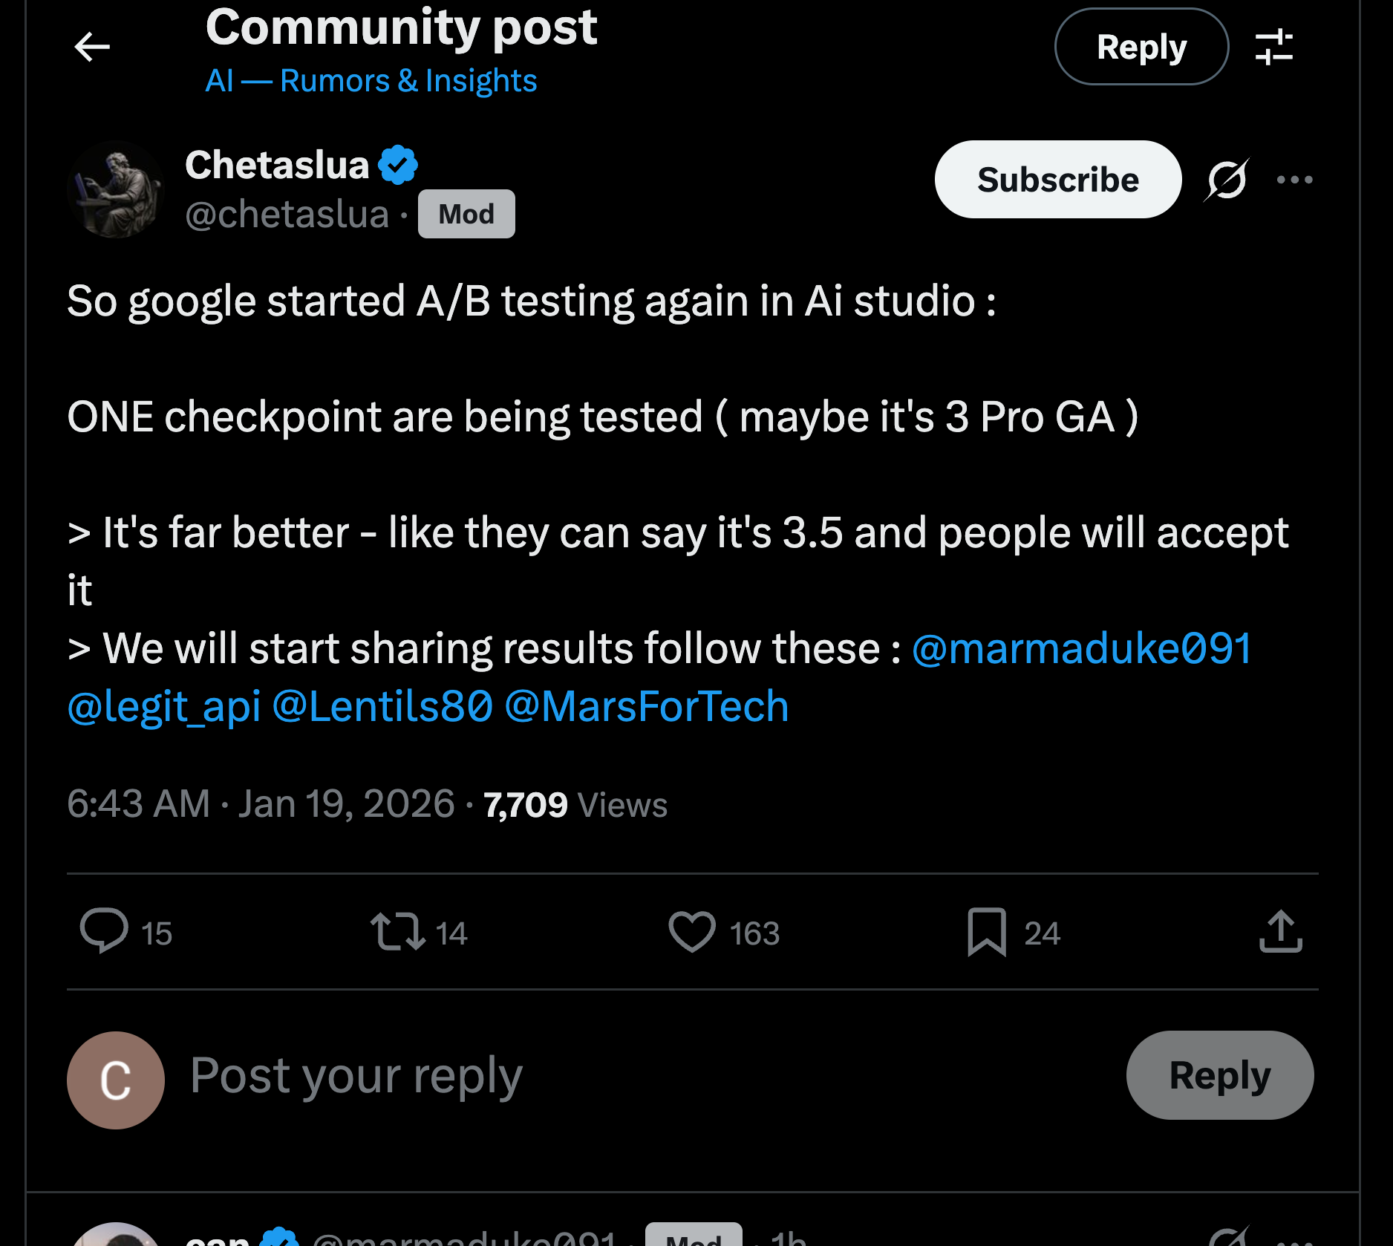Click the share upload icon

pyautogui.click(x=1281, y=931)
